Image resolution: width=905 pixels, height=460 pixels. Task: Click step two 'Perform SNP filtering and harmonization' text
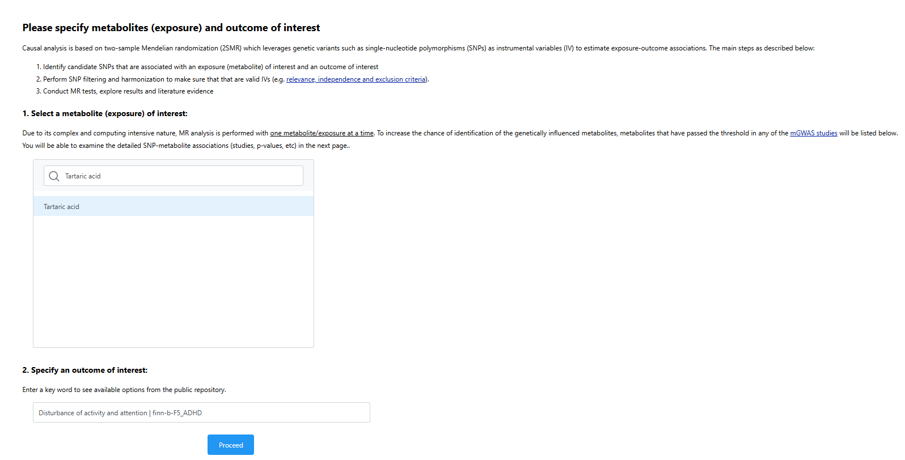click(x=164, y=79)
